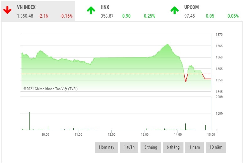Viewport: 244px width, 164px height.
Task: Click the green up arrow beside UPCOM
Action: (x=175, y=10)
